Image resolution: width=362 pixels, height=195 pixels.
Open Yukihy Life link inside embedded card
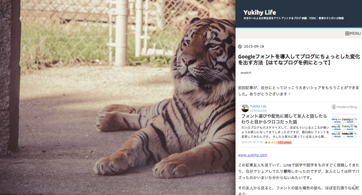click(x=258, y=106)
